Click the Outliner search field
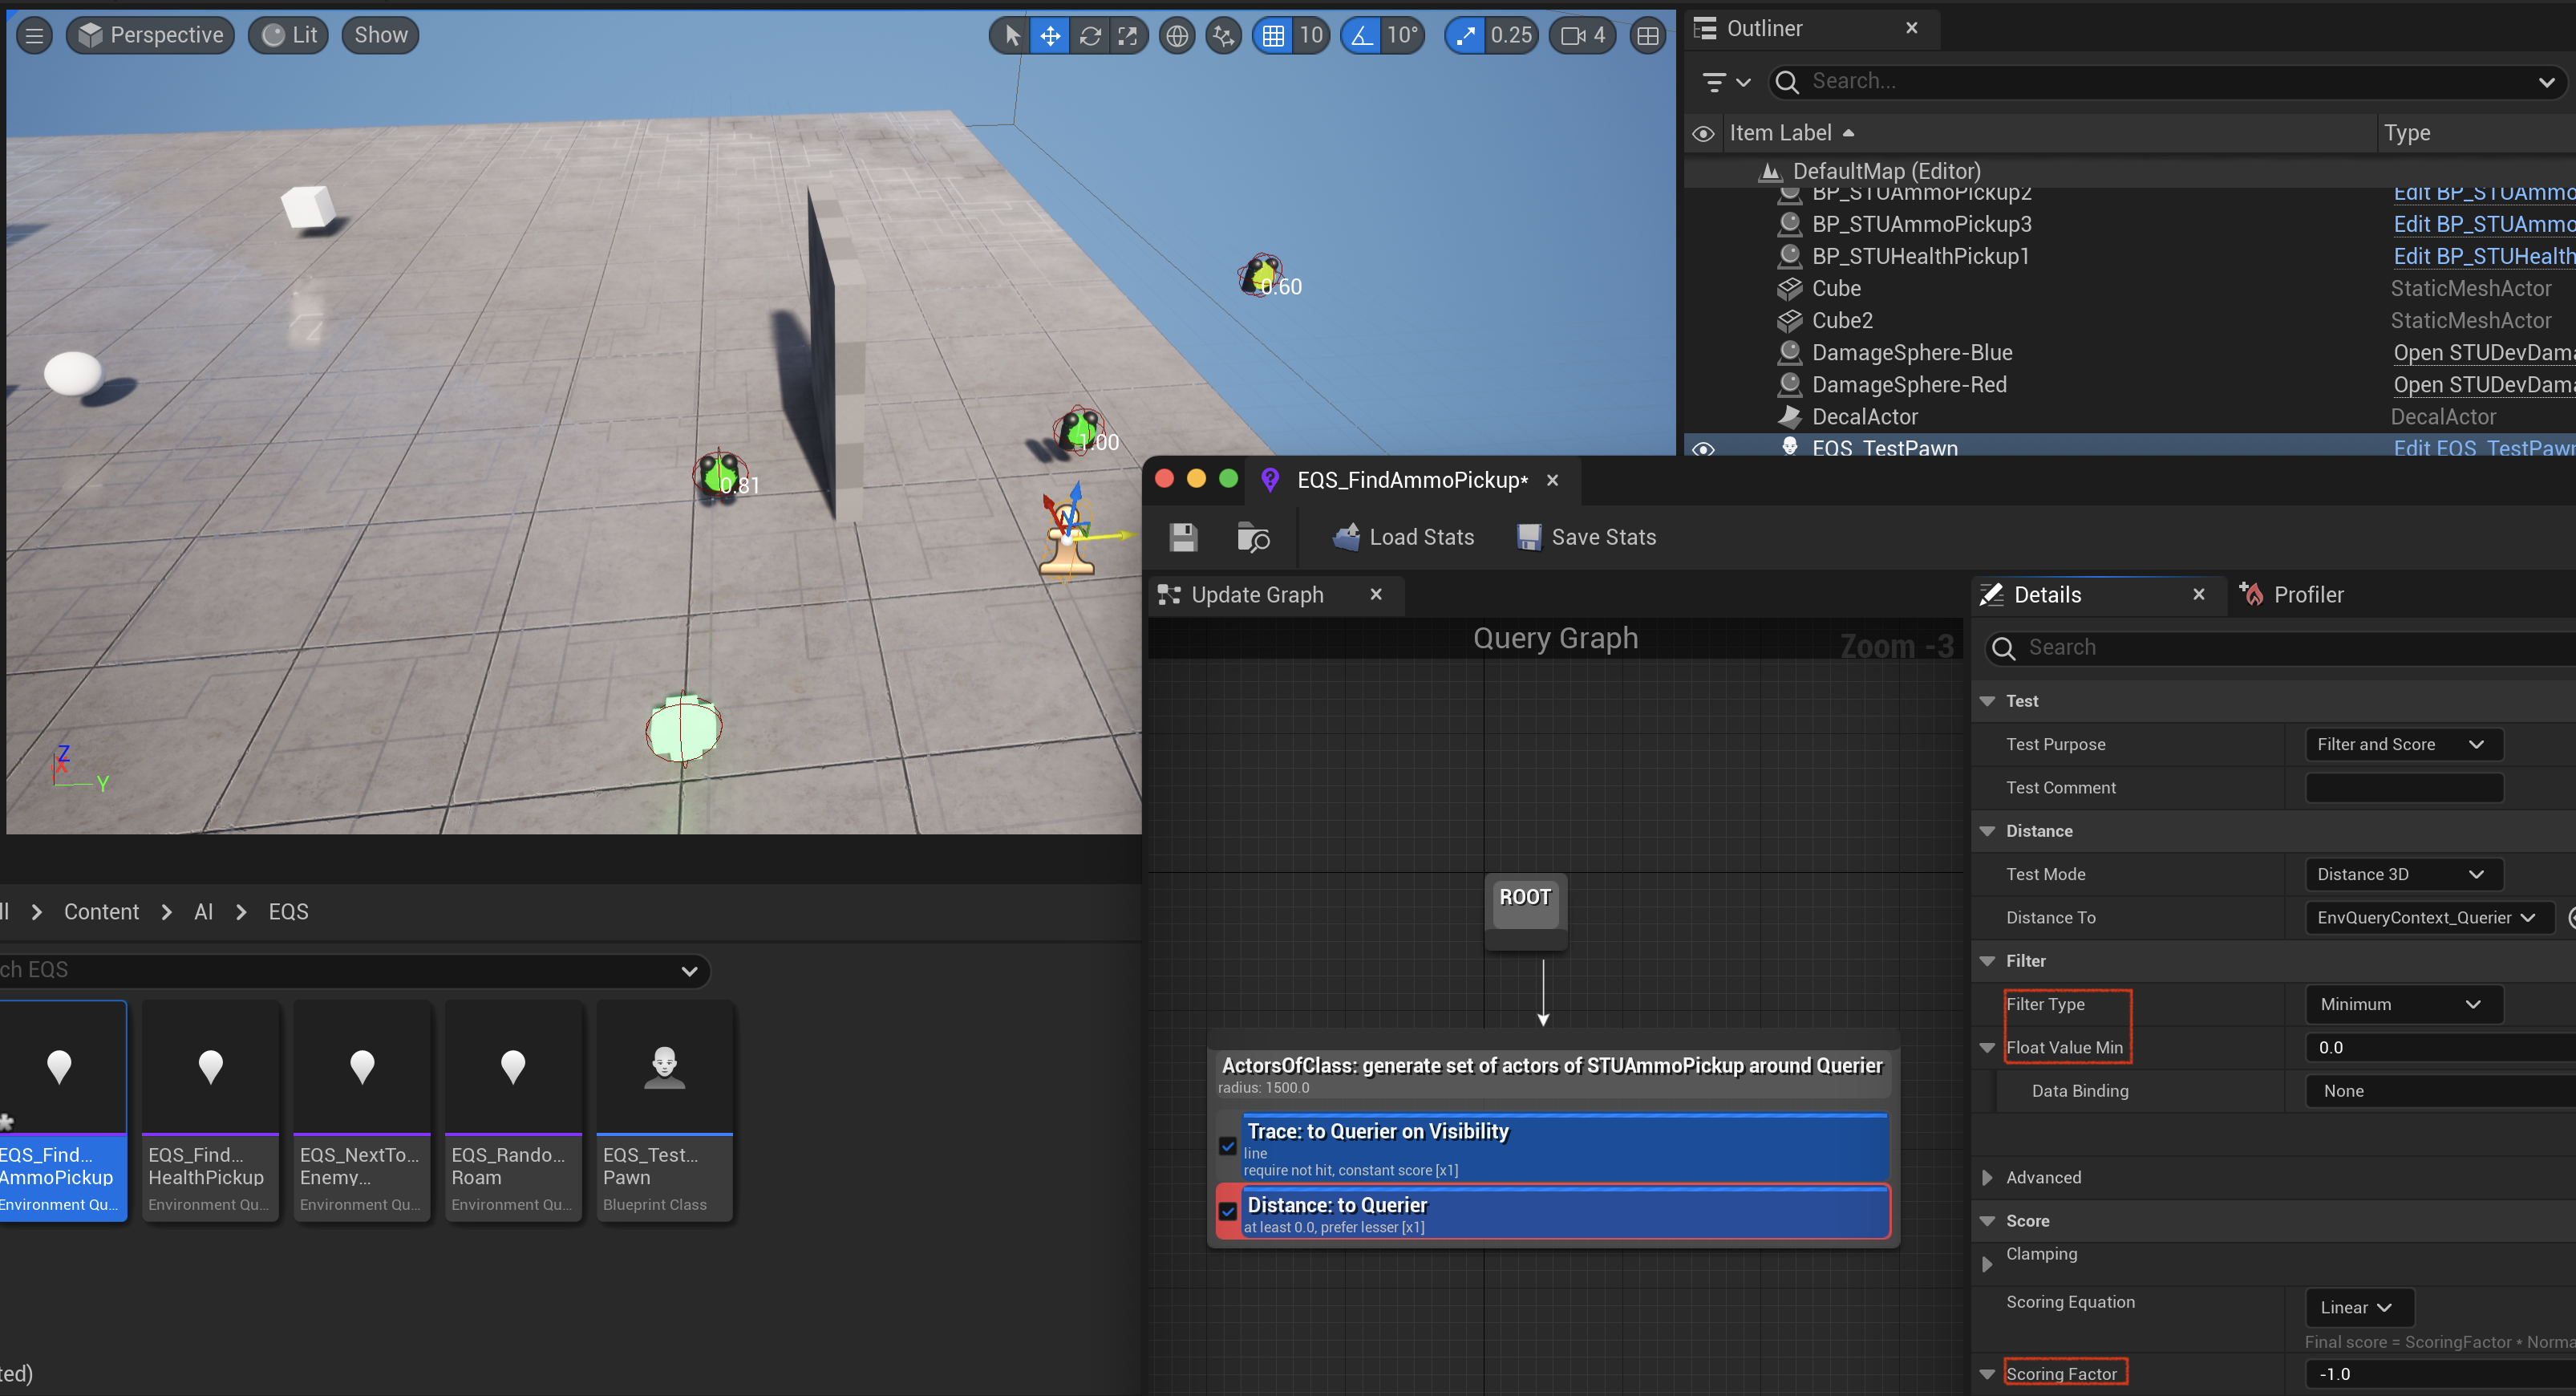 (x=2150, y=81)
